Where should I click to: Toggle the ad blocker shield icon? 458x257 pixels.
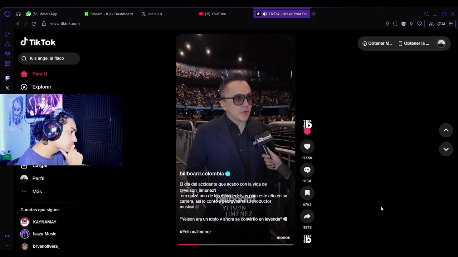[x=404, y=24]
